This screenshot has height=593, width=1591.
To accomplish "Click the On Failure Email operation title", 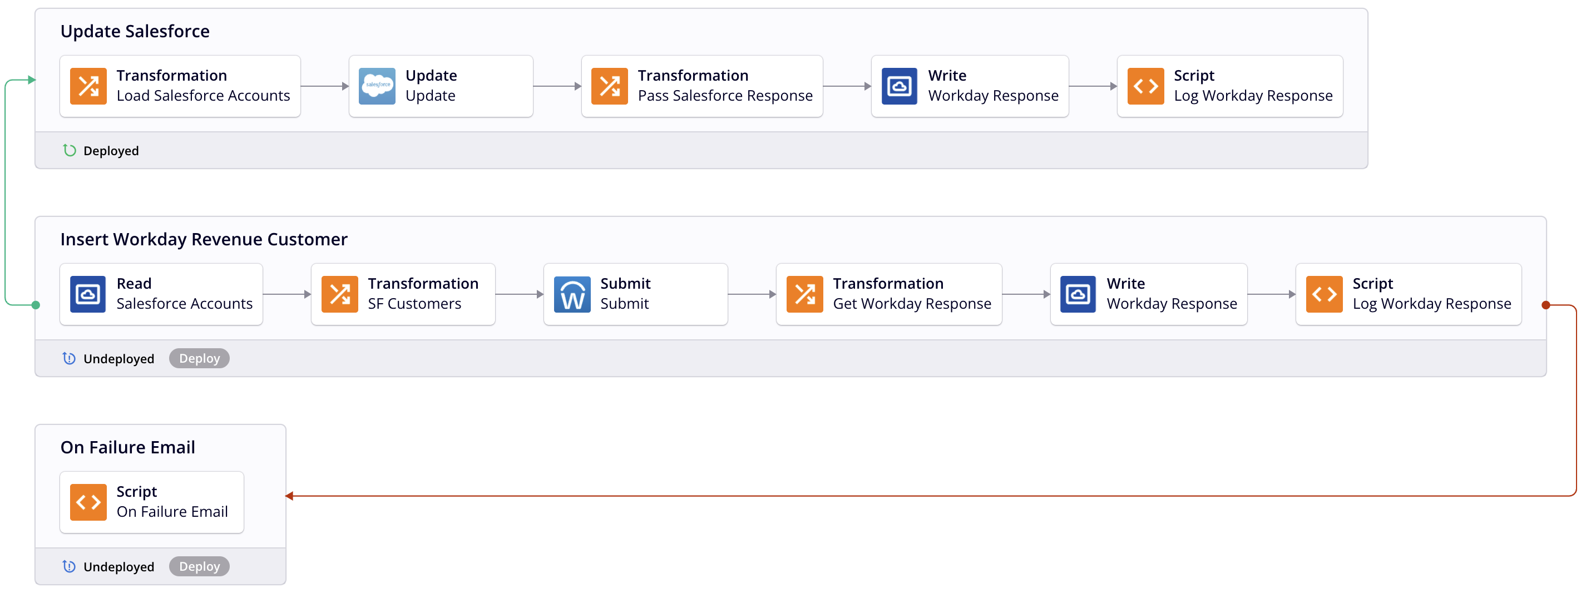I will (128, 448).
